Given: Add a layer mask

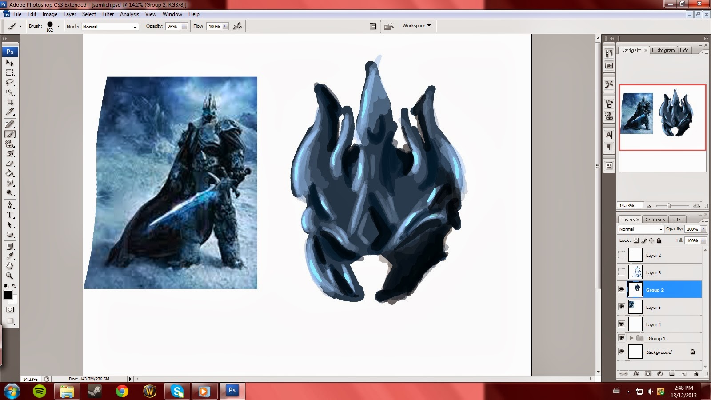Looking at the screenshot, I should click(648, 374).
